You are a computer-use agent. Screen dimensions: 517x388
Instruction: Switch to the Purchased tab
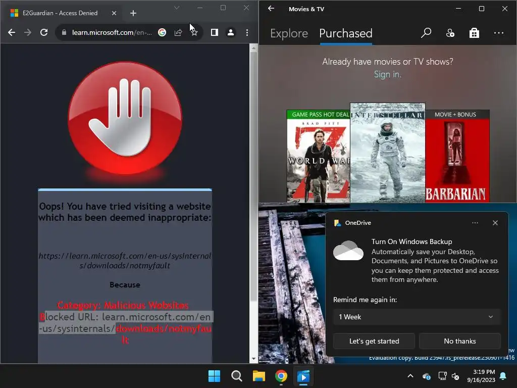345,33
